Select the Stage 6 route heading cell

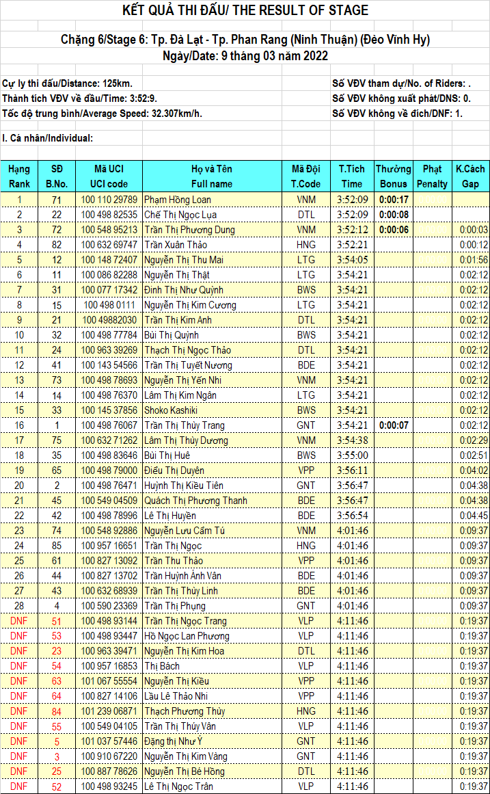click(x=245, y=40)
